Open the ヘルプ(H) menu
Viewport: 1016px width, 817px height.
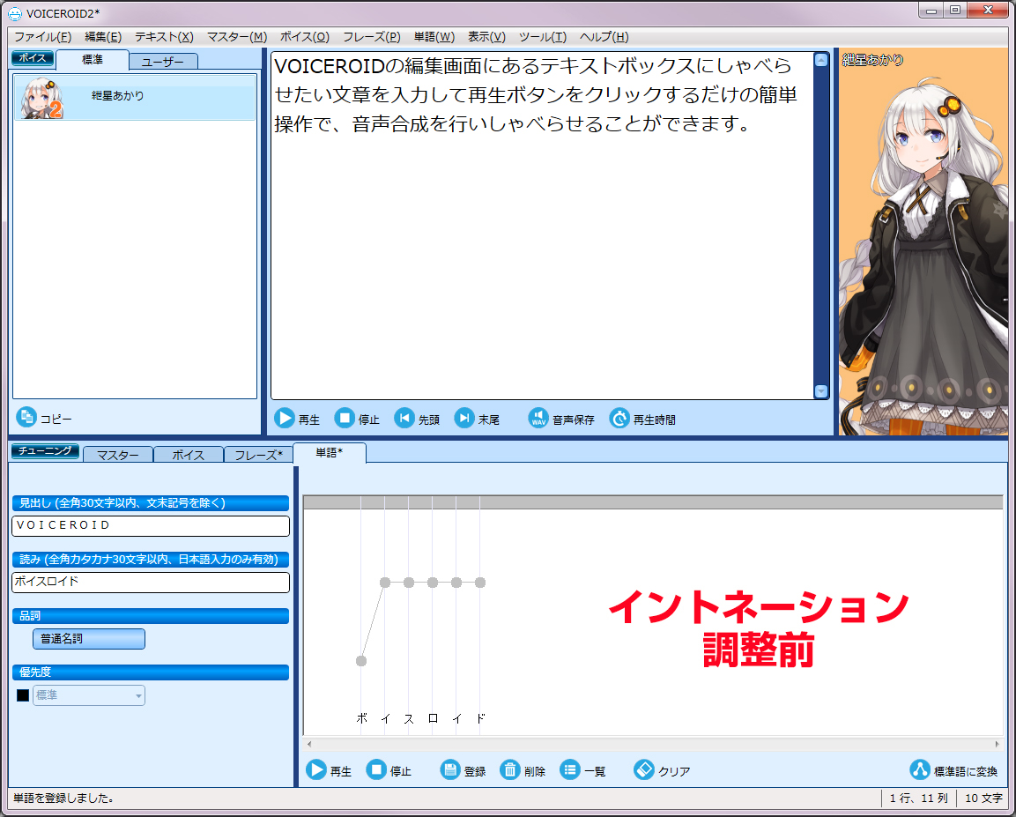604,37
